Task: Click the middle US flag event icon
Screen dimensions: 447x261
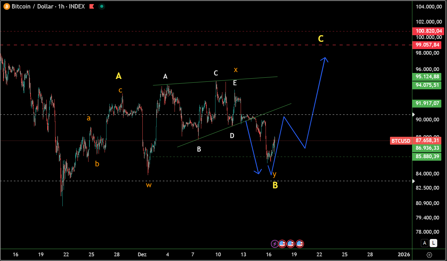Action: (291, 243)
